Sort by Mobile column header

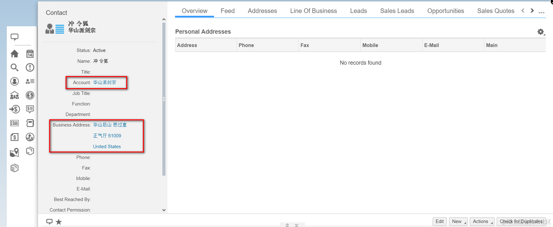click(391, 45)
